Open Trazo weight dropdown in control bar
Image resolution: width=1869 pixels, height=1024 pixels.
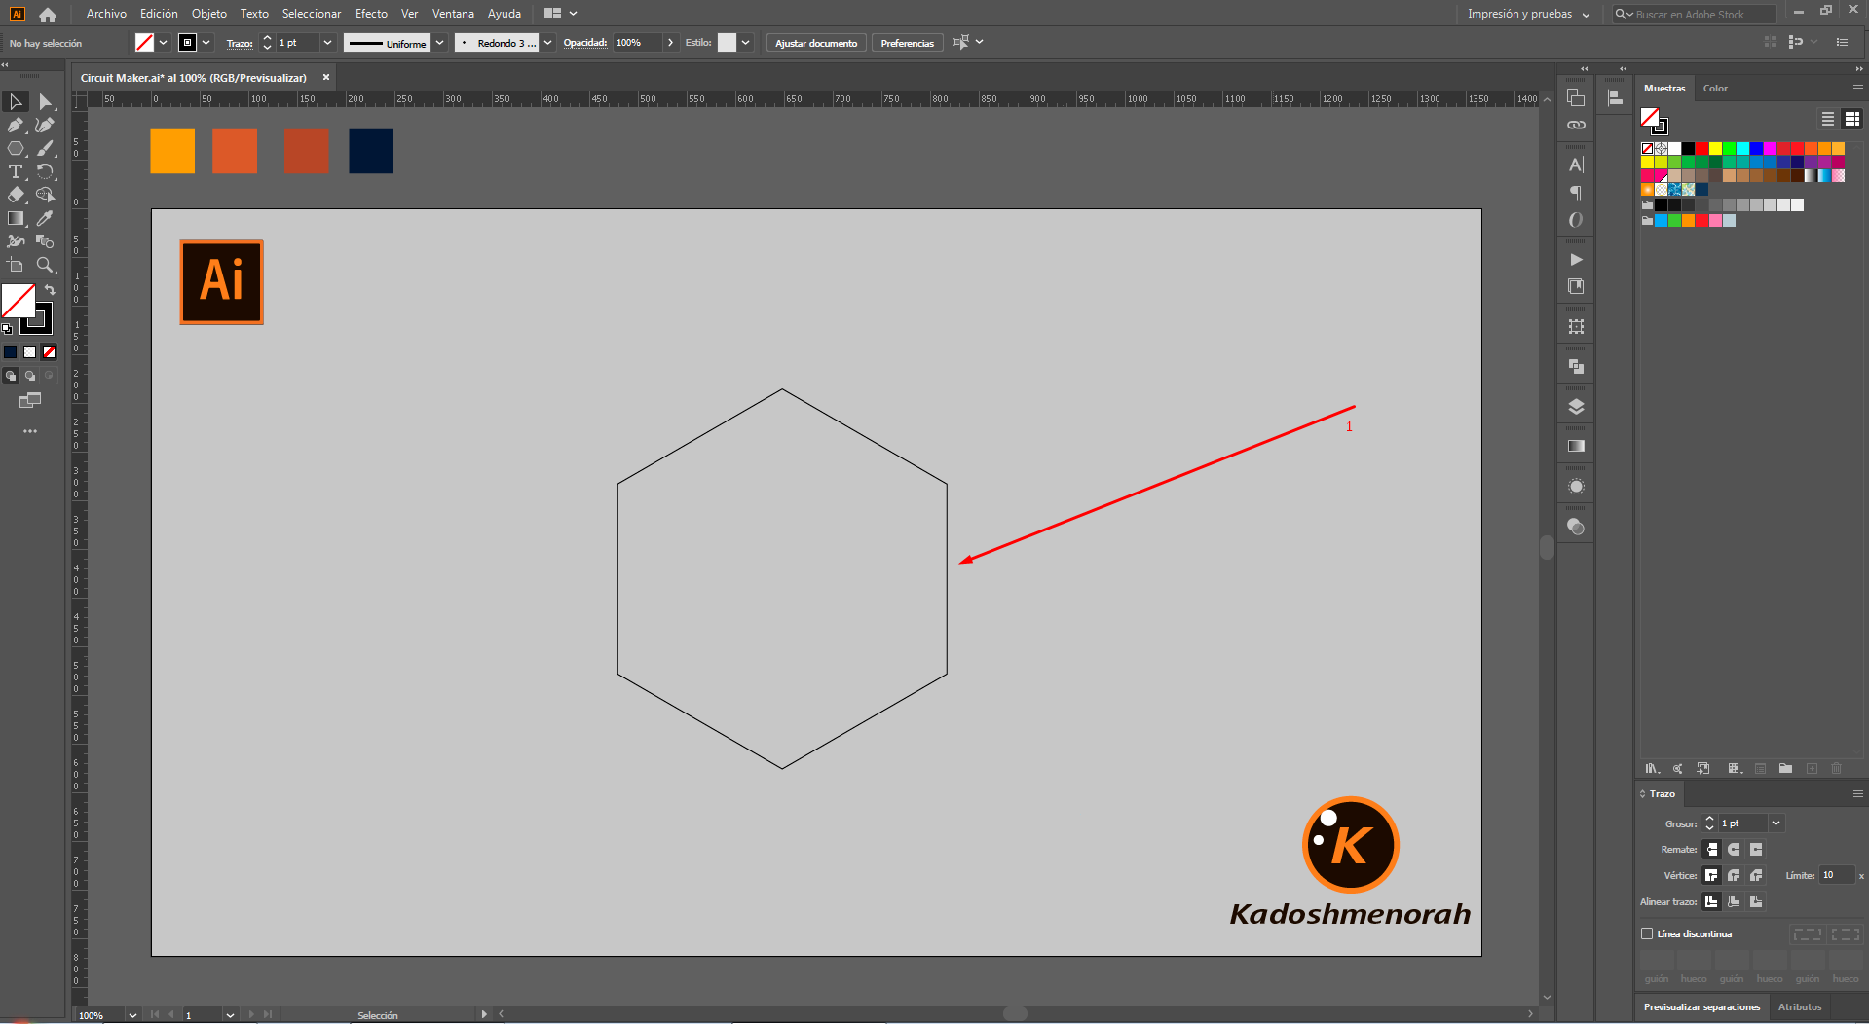pyautogui.click(x=327, y=43)
